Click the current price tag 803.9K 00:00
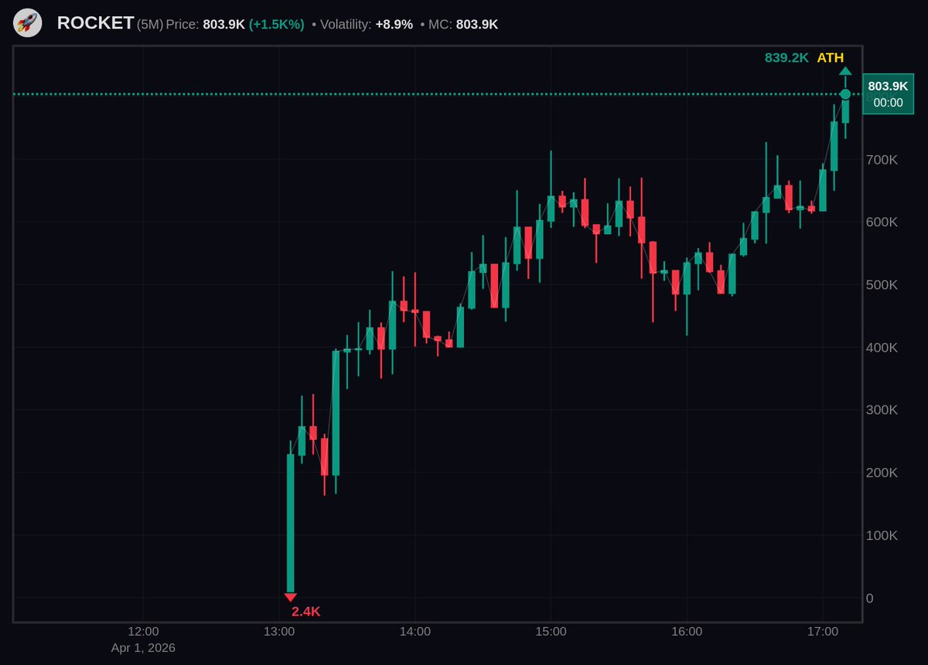Image resolution: width=928 pixels, height=665 pixels. (x=888, y=94)
